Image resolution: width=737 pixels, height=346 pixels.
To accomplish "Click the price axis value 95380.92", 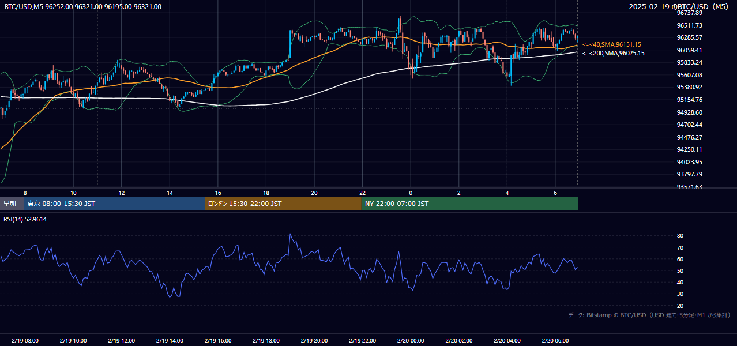I will click(x=689, y=87).
